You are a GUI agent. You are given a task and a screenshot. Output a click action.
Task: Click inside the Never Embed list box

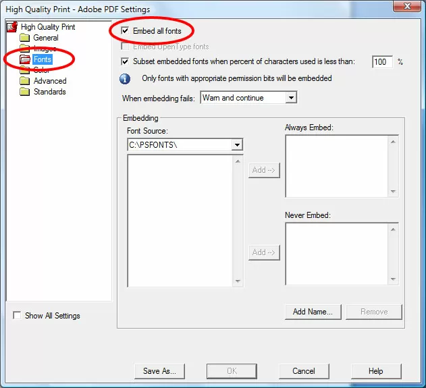pyautogui.click(x=337, y=254)
